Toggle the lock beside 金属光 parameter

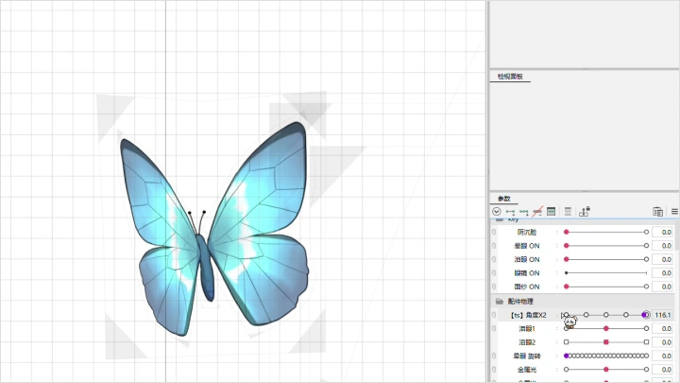coord(494,370)
